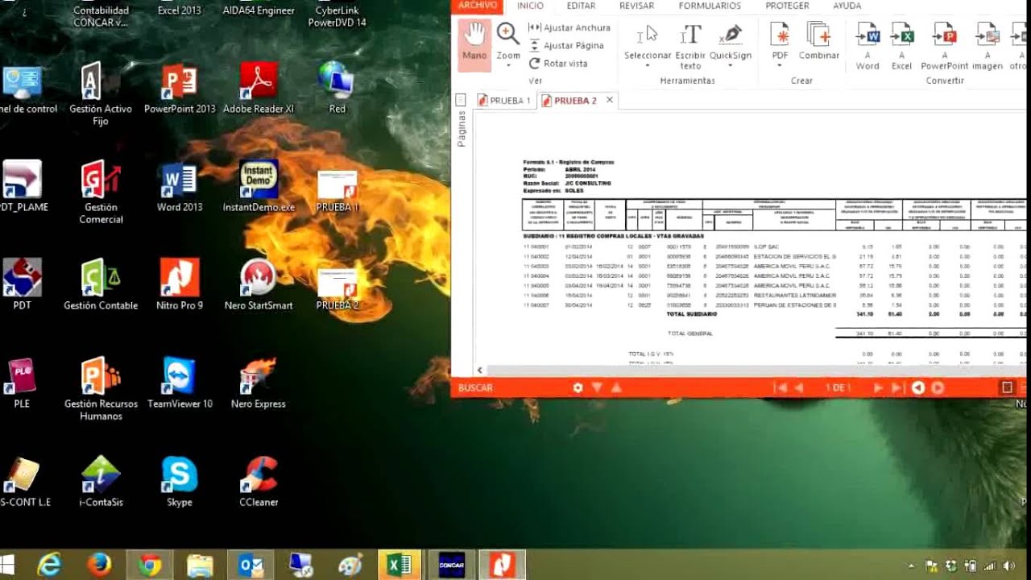Viewport: 1031px width, 580px height.
Task: Select the Nitro Pro 9 desktop icon
Action: coord(180,285)
